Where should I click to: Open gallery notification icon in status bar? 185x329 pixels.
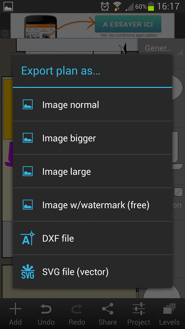pos(8,6)
